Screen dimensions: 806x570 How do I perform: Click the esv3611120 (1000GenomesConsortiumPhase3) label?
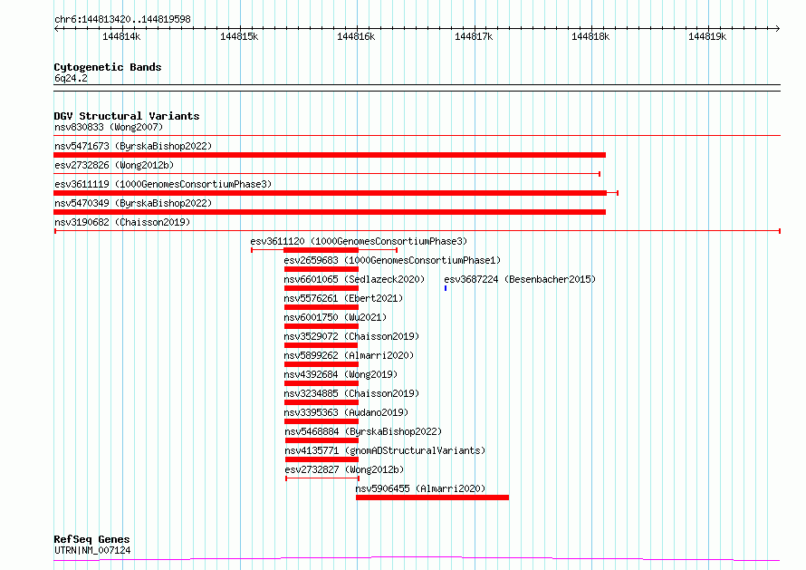[x=359, y=241]
